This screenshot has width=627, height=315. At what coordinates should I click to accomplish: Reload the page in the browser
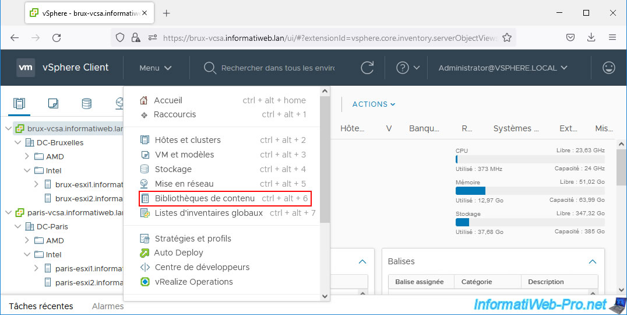click(57, 37)
